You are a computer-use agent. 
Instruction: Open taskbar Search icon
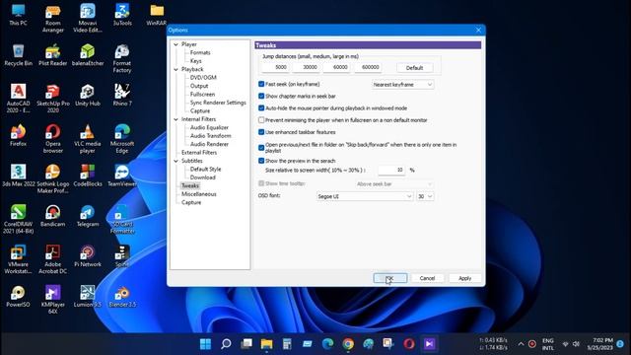pos(226,344)
